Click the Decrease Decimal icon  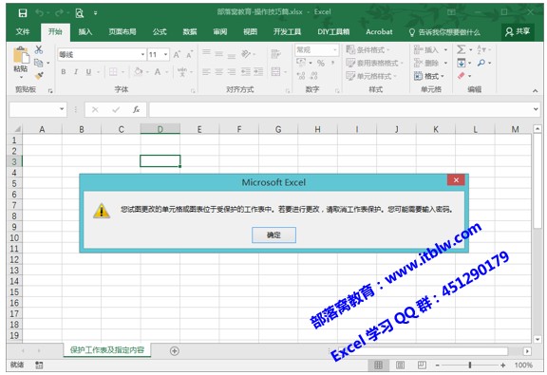pyautogui.click(x=313, y=76)
